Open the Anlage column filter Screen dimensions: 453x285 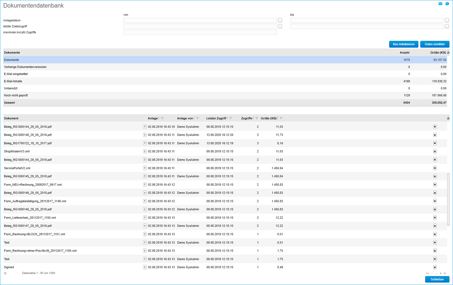(x=162, y=118)
